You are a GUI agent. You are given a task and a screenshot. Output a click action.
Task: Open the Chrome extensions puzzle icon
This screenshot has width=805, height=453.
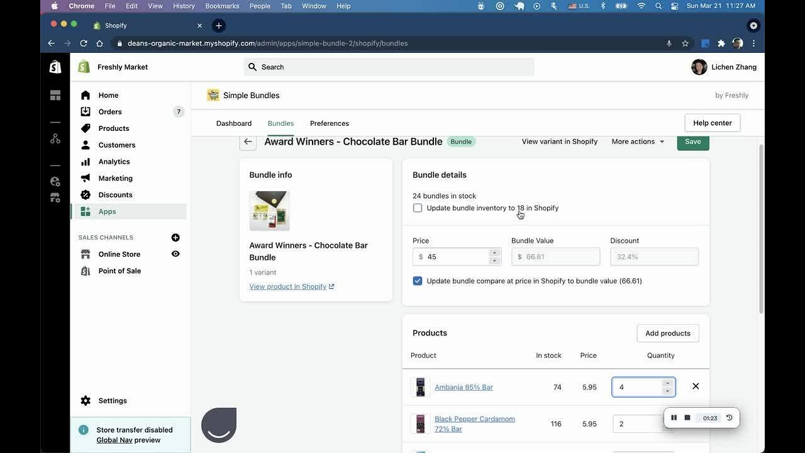(721, 43)
